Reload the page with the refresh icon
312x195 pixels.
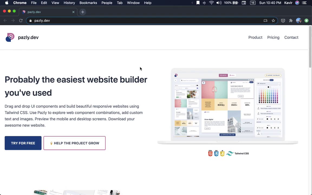coord(21,21)
